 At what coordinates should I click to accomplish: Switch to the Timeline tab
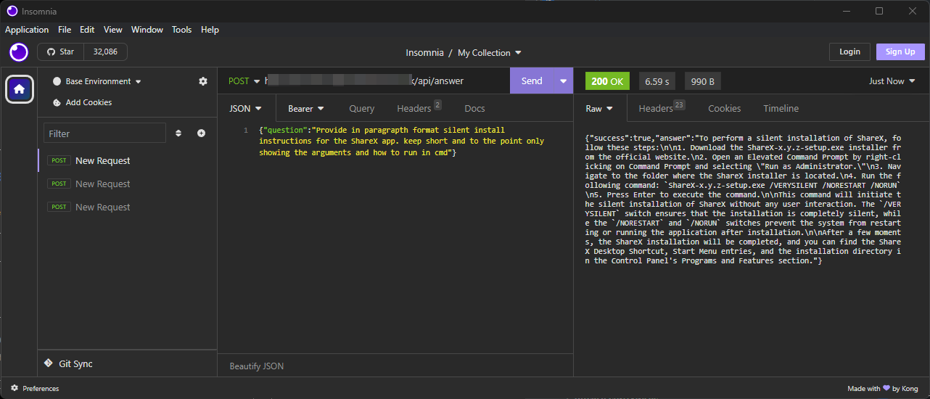tap(781, 108)
